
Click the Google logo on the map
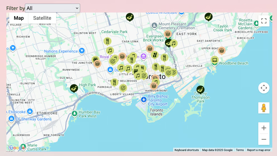coord(17,148)
